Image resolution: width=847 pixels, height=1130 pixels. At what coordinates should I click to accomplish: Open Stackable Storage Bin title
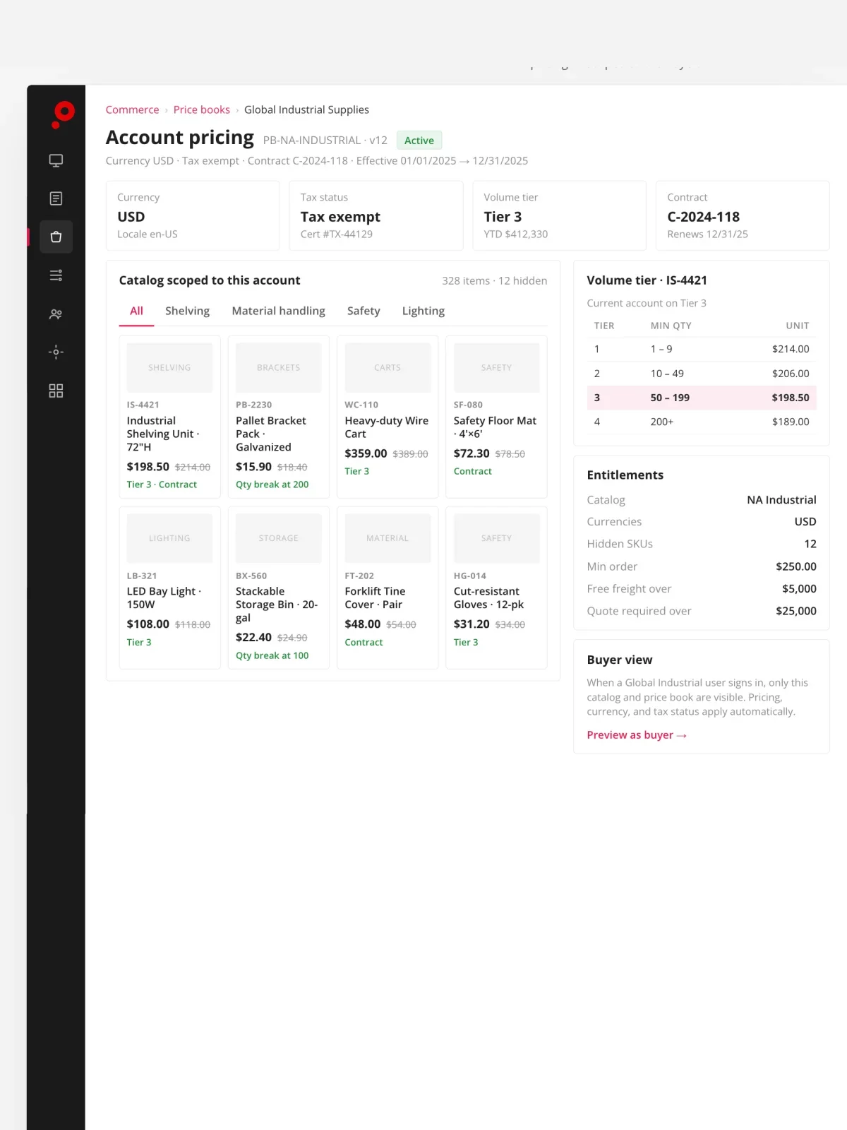pos(277,605)
